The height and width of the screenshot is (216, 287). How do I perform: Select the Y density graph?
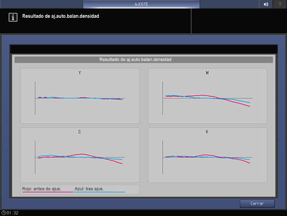[x=80, y=96]
